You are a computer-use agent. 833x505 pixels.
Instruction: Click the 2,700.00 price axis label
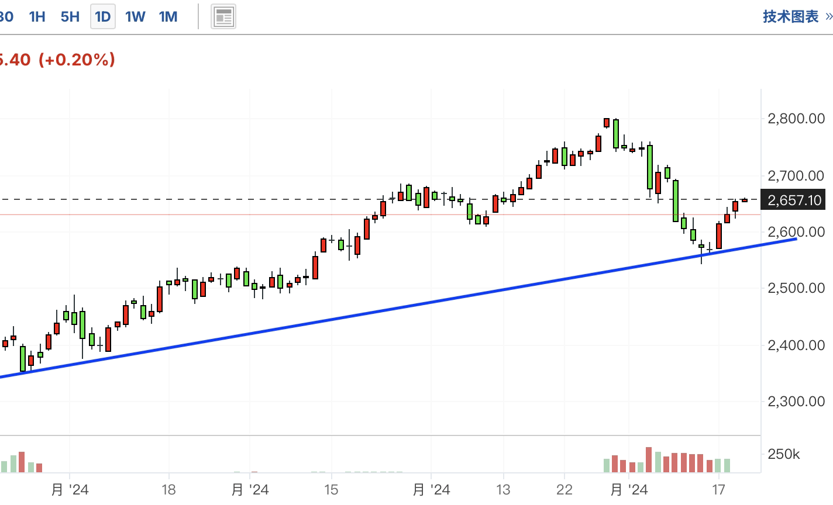tap(796, 175)
